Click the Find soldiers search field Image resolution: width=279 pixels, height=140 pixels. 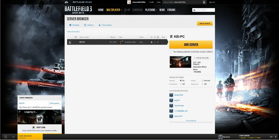click(x=204, y=10)
